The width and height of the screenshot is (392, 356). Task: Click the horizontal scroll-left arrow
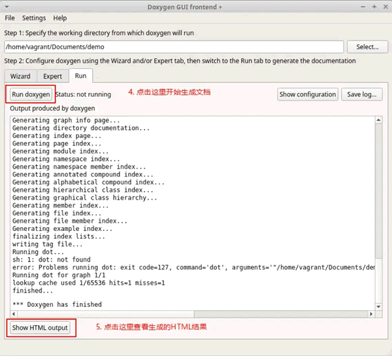point(14,314)
